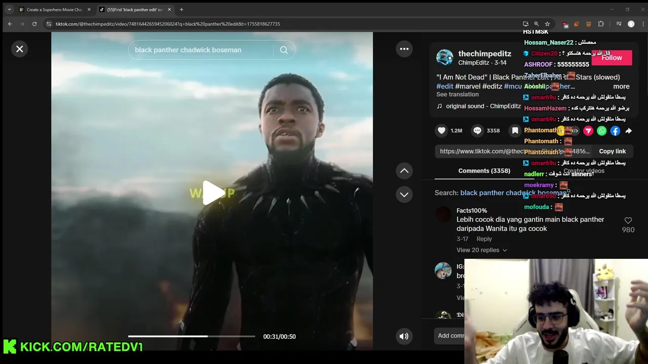The width and height of the screenshot is (648, 364).
Task: Share the video to Facebook
Action: coord(615,131)
